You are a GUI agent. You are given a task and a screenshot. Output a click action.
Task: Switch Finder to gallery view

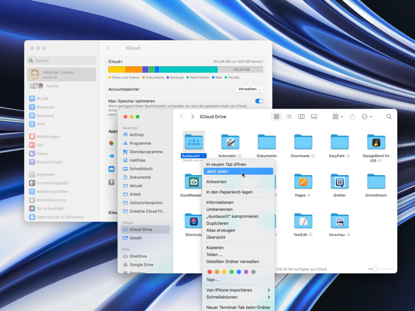click(314, 117)
